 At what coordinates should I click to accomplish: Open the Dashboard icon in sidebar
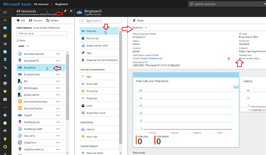point(5,28)
